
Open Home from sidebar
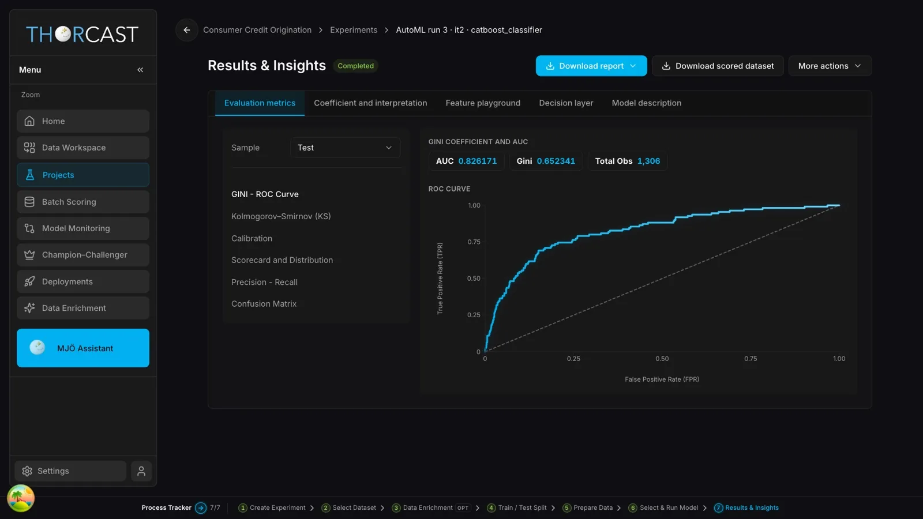click(83, 121)
